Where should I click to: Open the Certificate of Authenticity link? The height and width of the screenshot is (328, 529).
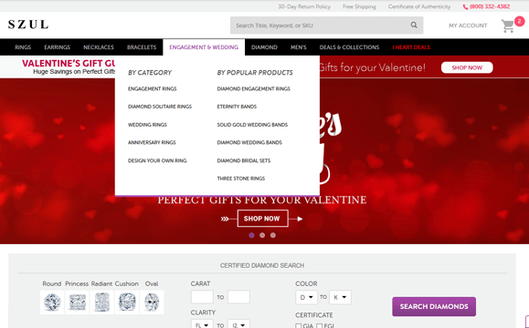click(419, 6)
